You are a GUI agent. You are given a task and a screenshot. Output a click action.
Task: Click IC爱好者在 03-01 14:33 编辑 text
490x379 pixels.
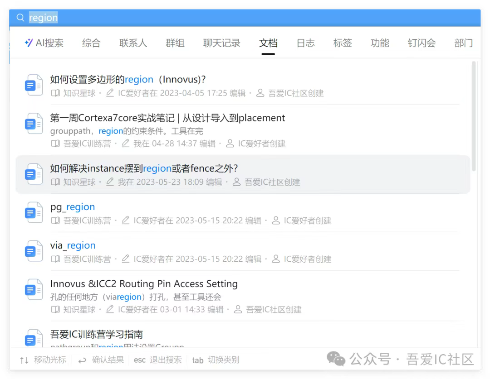pyautogui.click(x=171, y=310)
